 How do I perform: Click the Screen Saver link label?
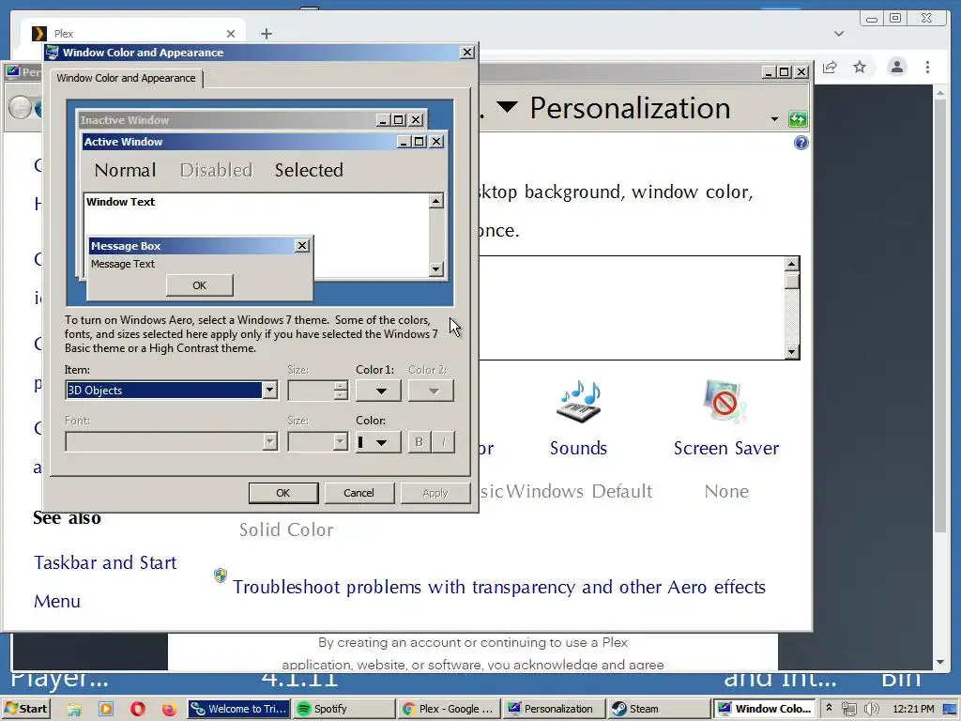(x=726, y=448)
